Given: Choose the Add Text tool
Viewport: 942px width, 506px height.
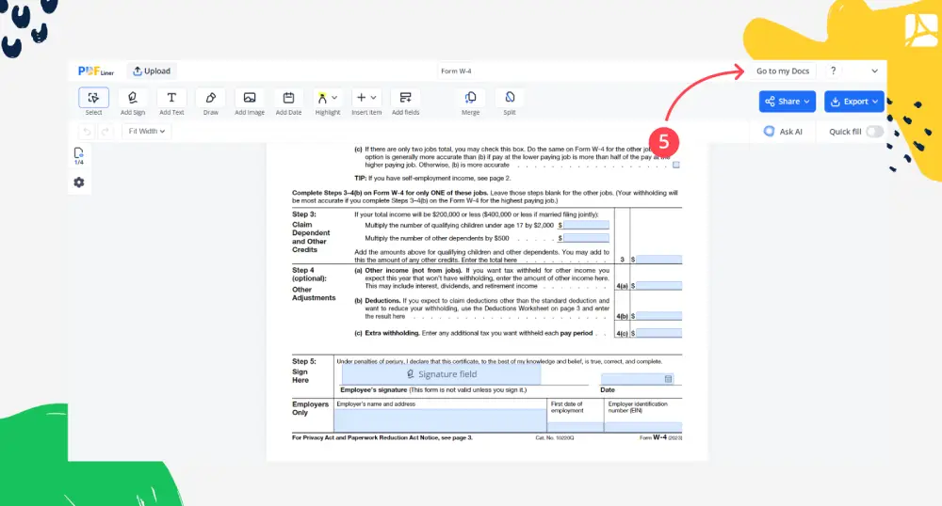Looking at the screenshot, I should click(171, 98).
